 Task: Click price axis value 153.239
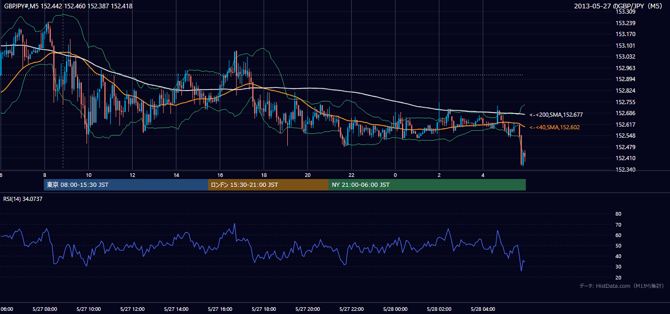pos(625,23)
